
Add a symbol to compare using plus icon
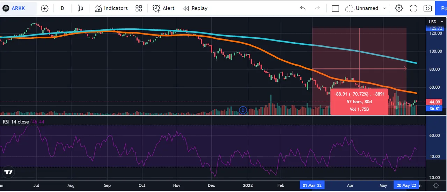[45, 8]
